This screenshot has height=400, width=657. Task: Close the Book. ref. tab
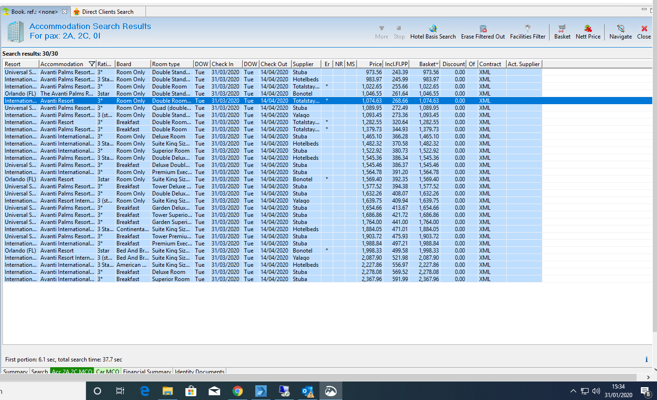65,12
